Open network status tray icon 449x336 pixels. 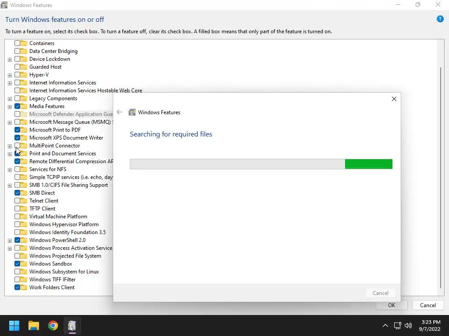pyautogui.click(x=397, y=325)
